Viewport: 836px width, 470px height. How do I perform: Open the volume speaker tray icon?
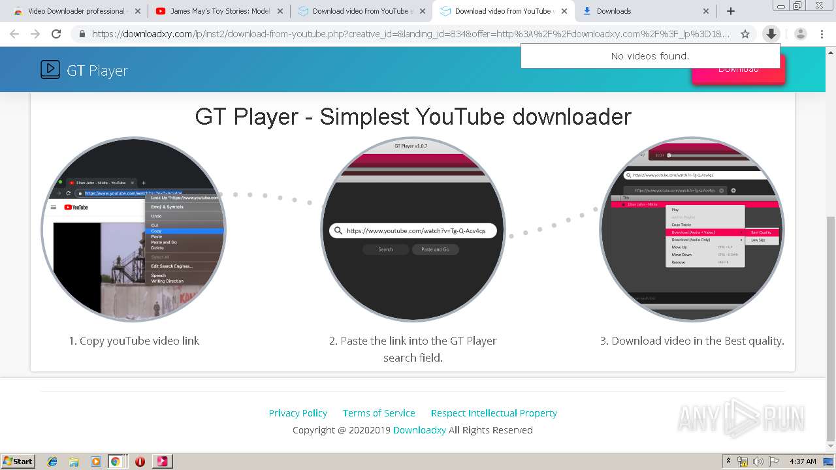click(x=758, y=462)
